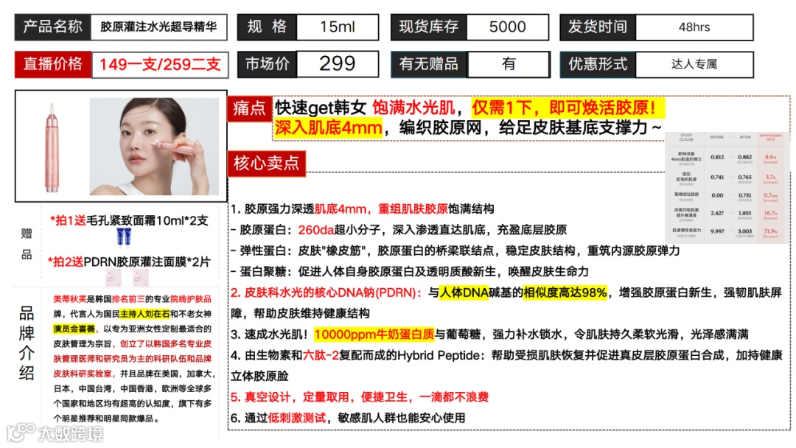Open the clinical results data table image
Viewport: 796px width, 448px height.
(727, 187)
